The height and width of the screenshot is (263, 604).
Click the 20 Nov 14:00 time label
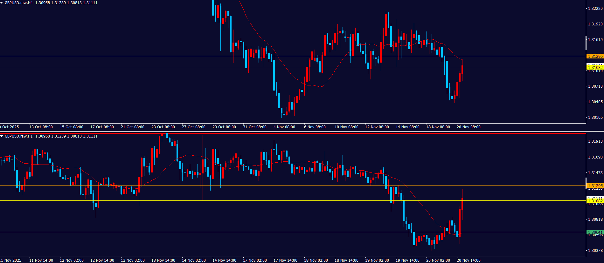coord(469,260)
